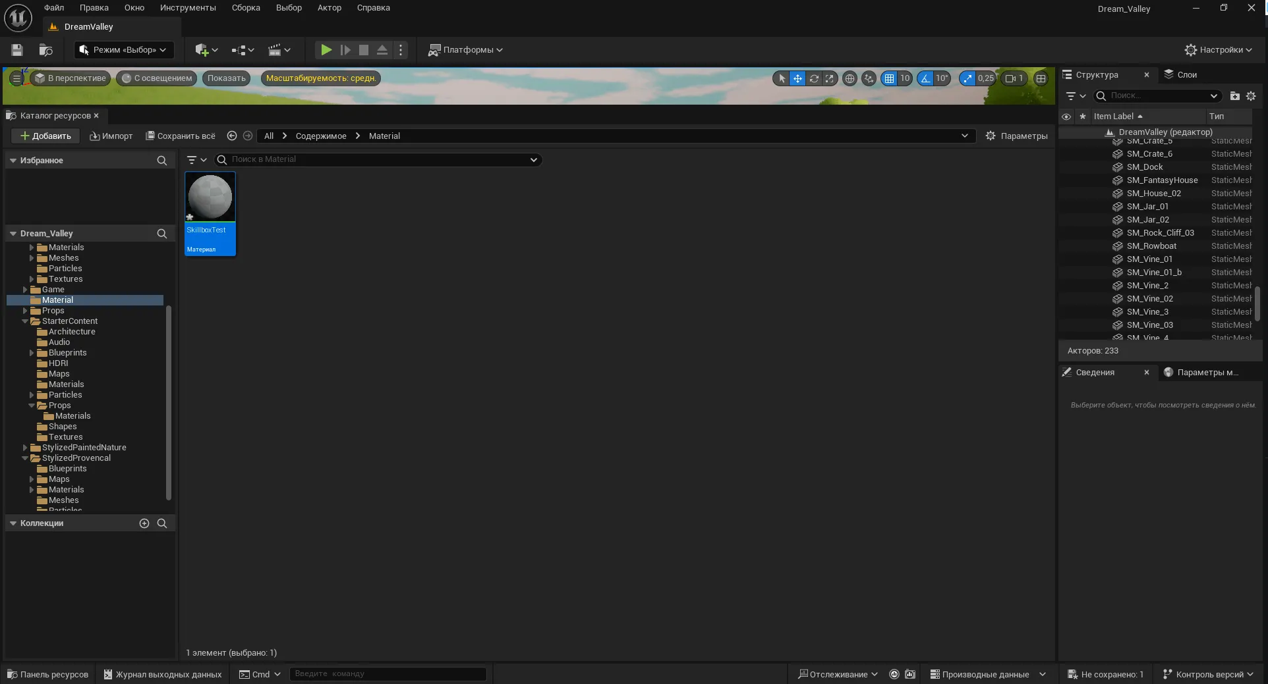Toggle rotation angle snapping

926,78
